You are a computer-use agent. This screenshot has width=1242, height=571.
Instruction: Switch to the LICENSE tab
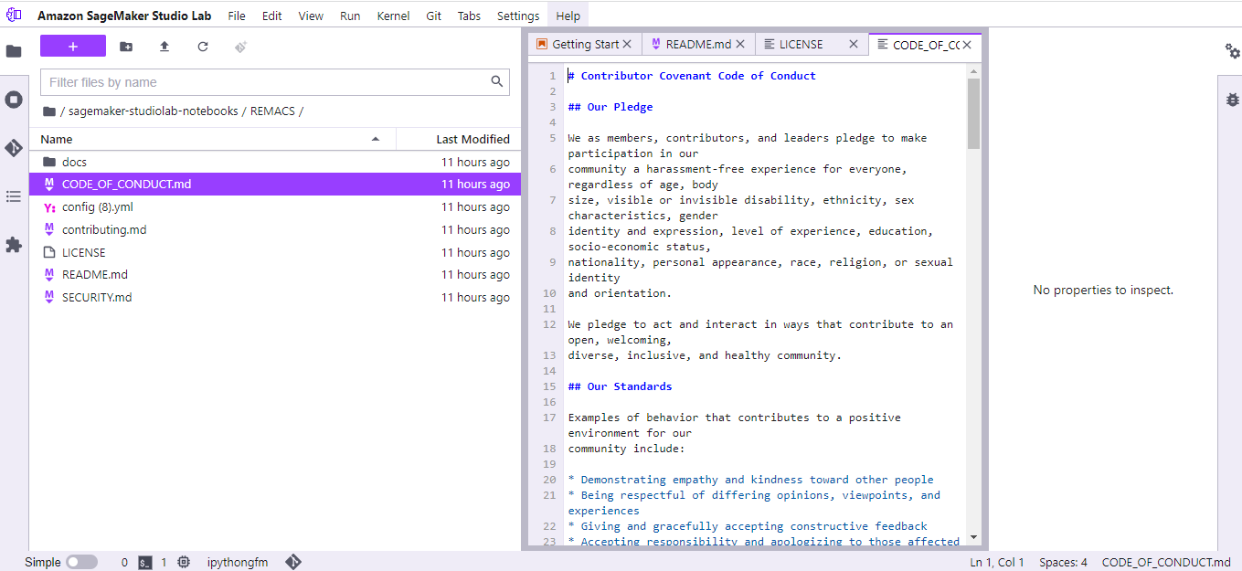(812, 44)
